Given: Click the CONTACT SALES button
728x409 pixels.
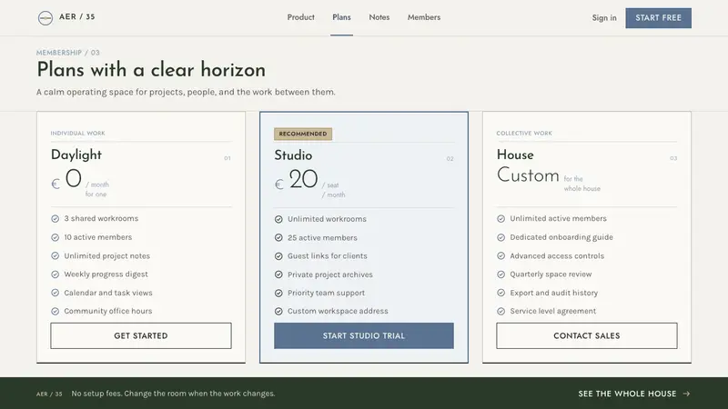Looking at the screenshot, I should click(587, 335).
